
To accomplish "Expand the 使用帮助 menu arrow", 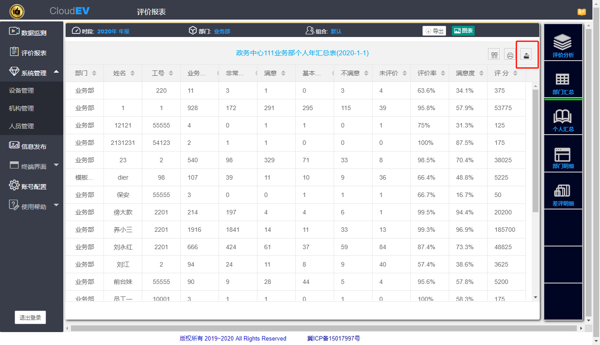I will pyautogui.click(x=56, y=205).
